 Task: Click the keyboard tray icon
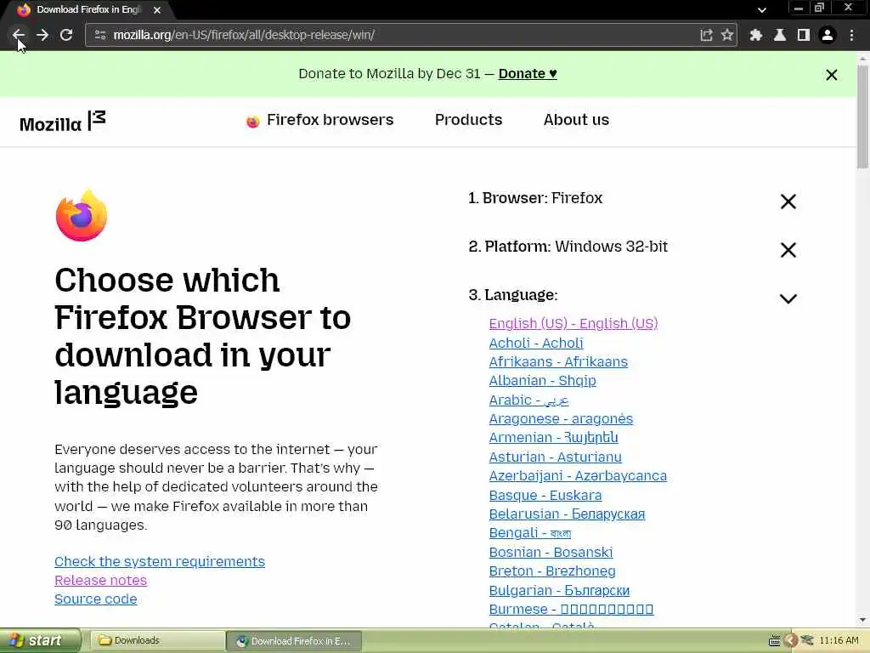pyautogui.click(x=774, y=641)
